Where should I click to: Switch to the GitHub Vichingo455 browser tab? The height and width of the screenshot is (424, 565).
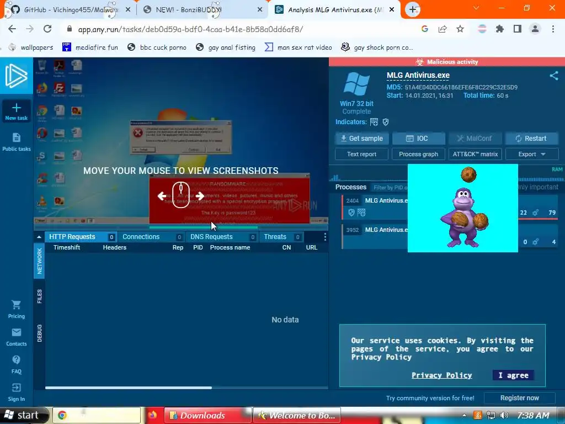click(x=68, y=10)
